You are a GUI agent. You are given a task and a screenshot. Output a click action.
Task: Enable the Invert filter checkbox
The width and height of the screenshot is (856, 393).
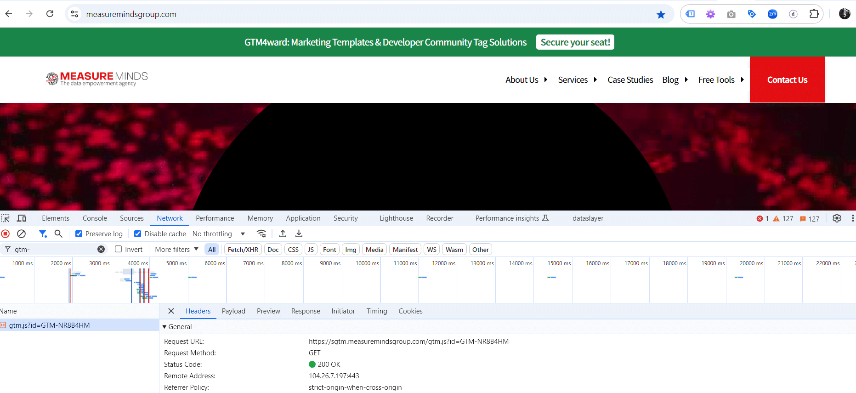click(x=118, y=249)
